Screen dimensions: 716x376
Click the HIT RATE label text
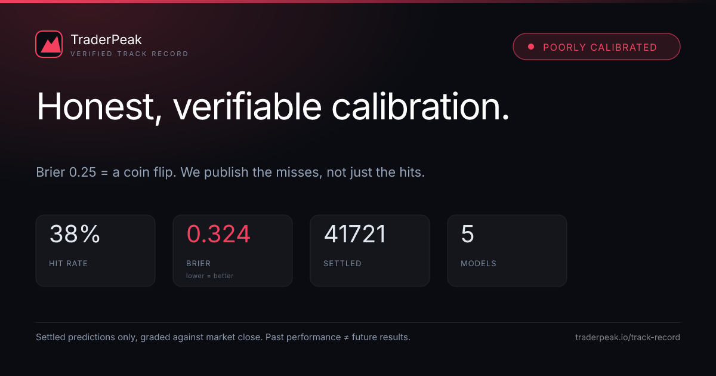pyautogui.click(x=69, y=263)
